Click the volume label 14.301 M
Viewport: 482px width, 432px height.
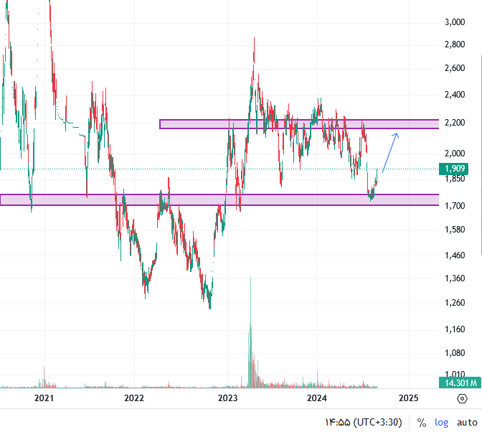[x=460, y=382]
